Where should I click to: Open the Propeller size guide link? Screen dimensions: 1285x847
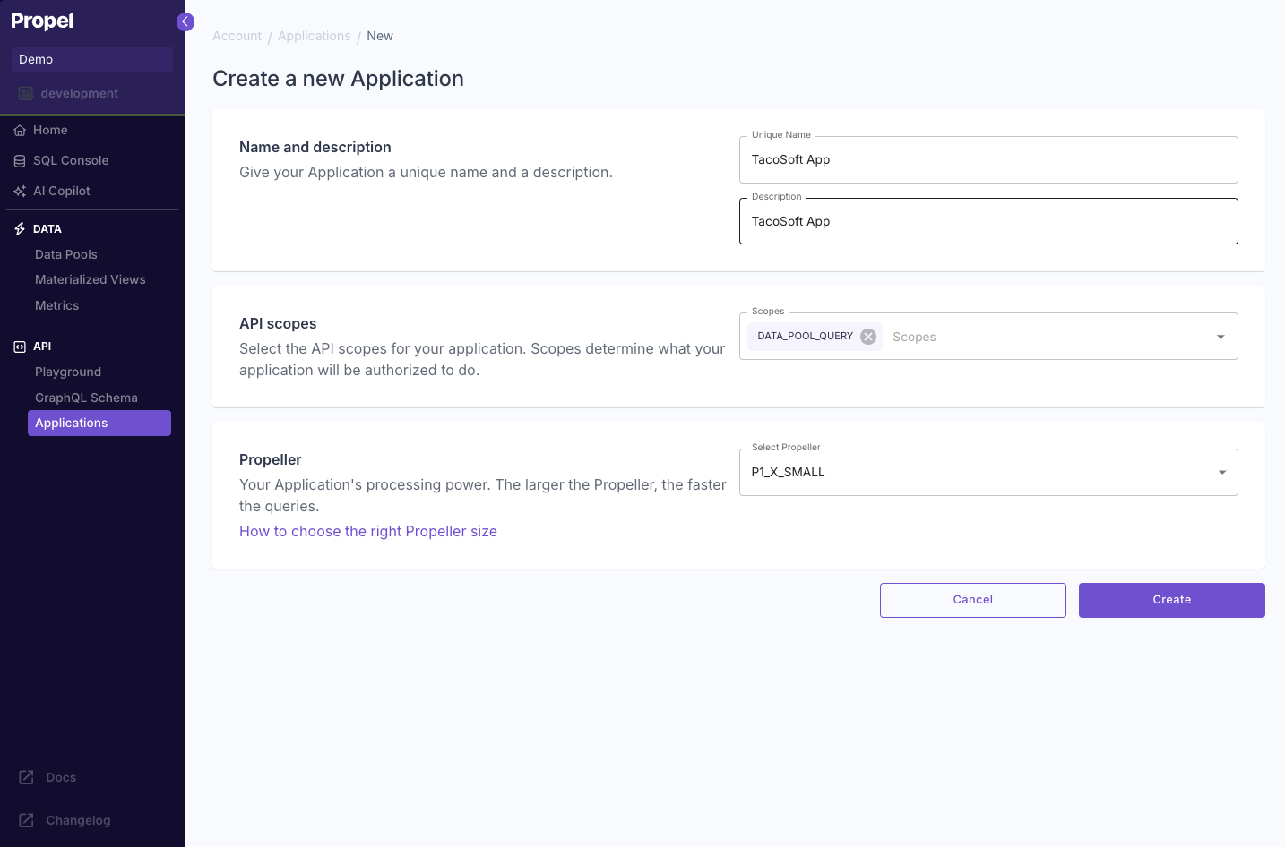[367, 531]
